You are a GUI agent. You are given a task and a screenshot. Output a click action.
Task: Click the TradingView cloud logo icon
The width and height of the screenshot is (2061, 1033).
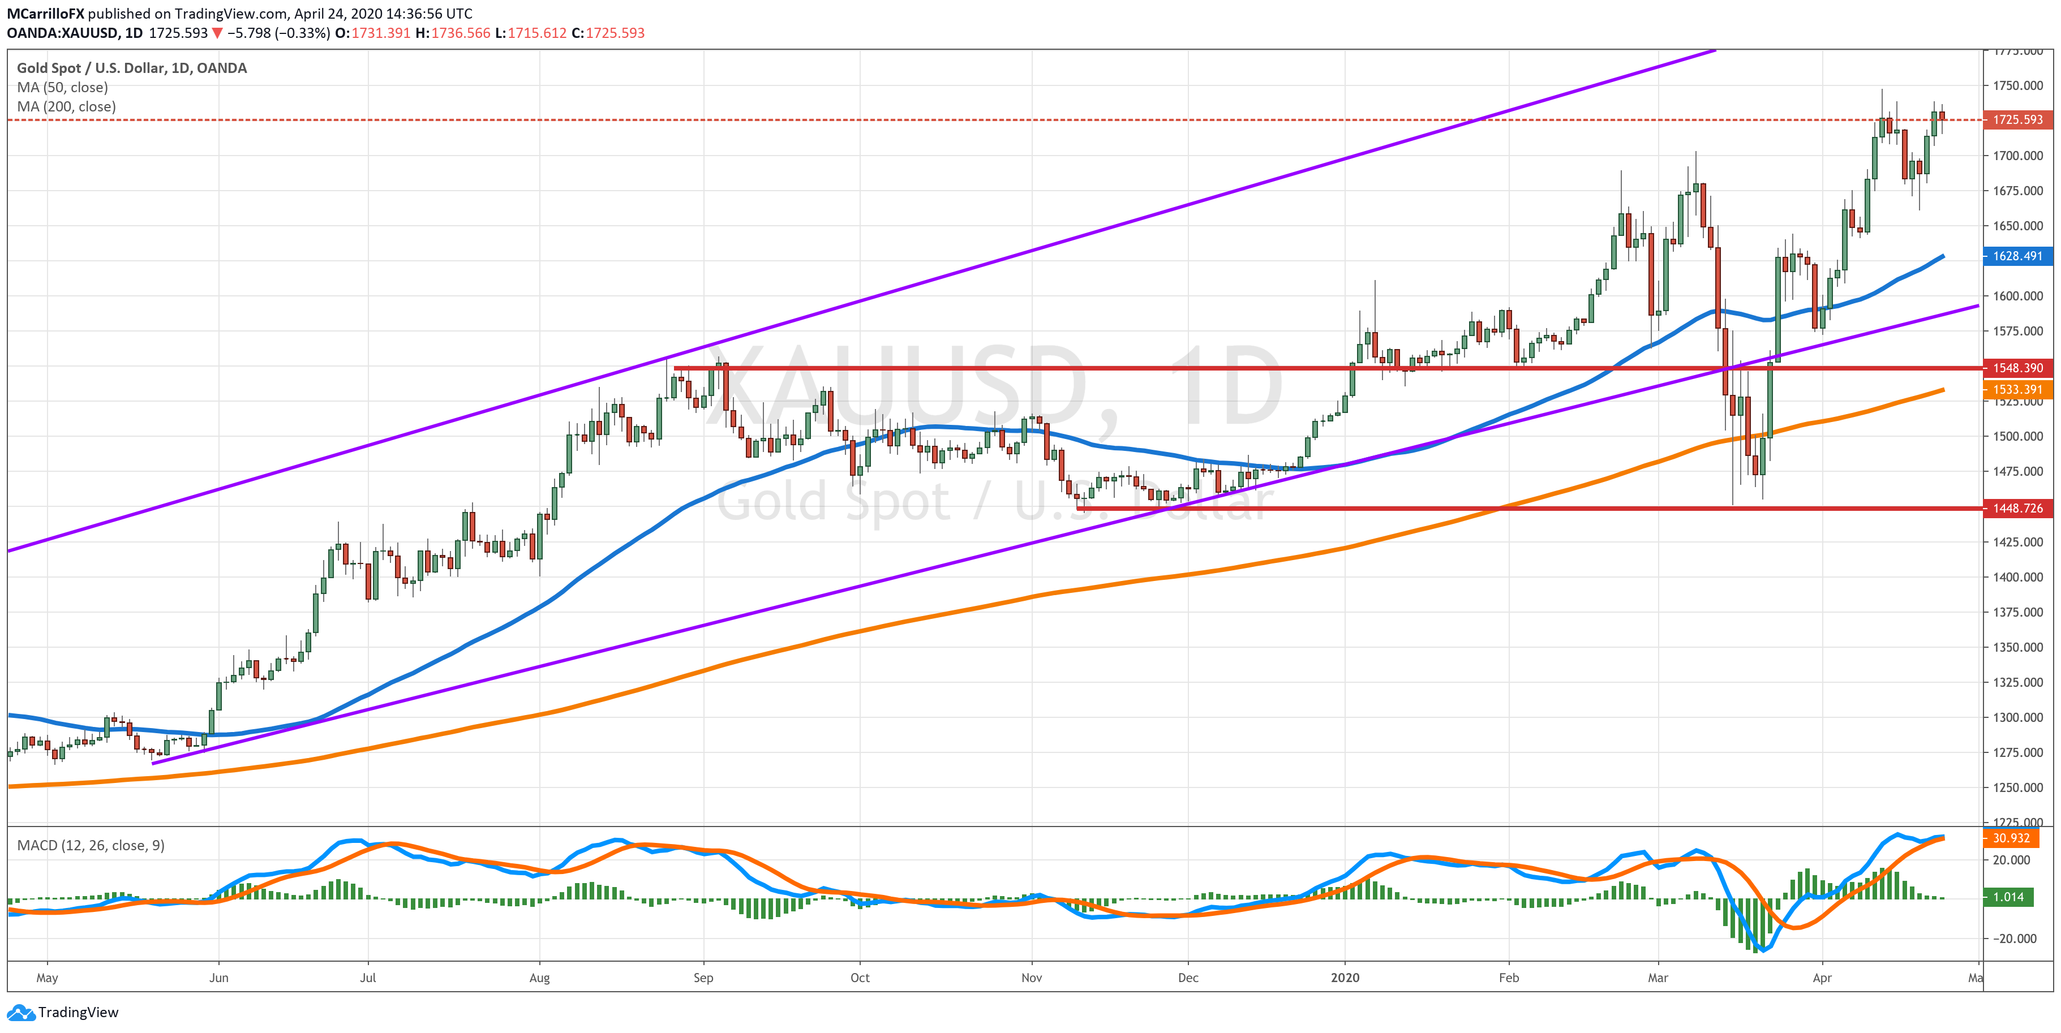[x=21, y=1012]
